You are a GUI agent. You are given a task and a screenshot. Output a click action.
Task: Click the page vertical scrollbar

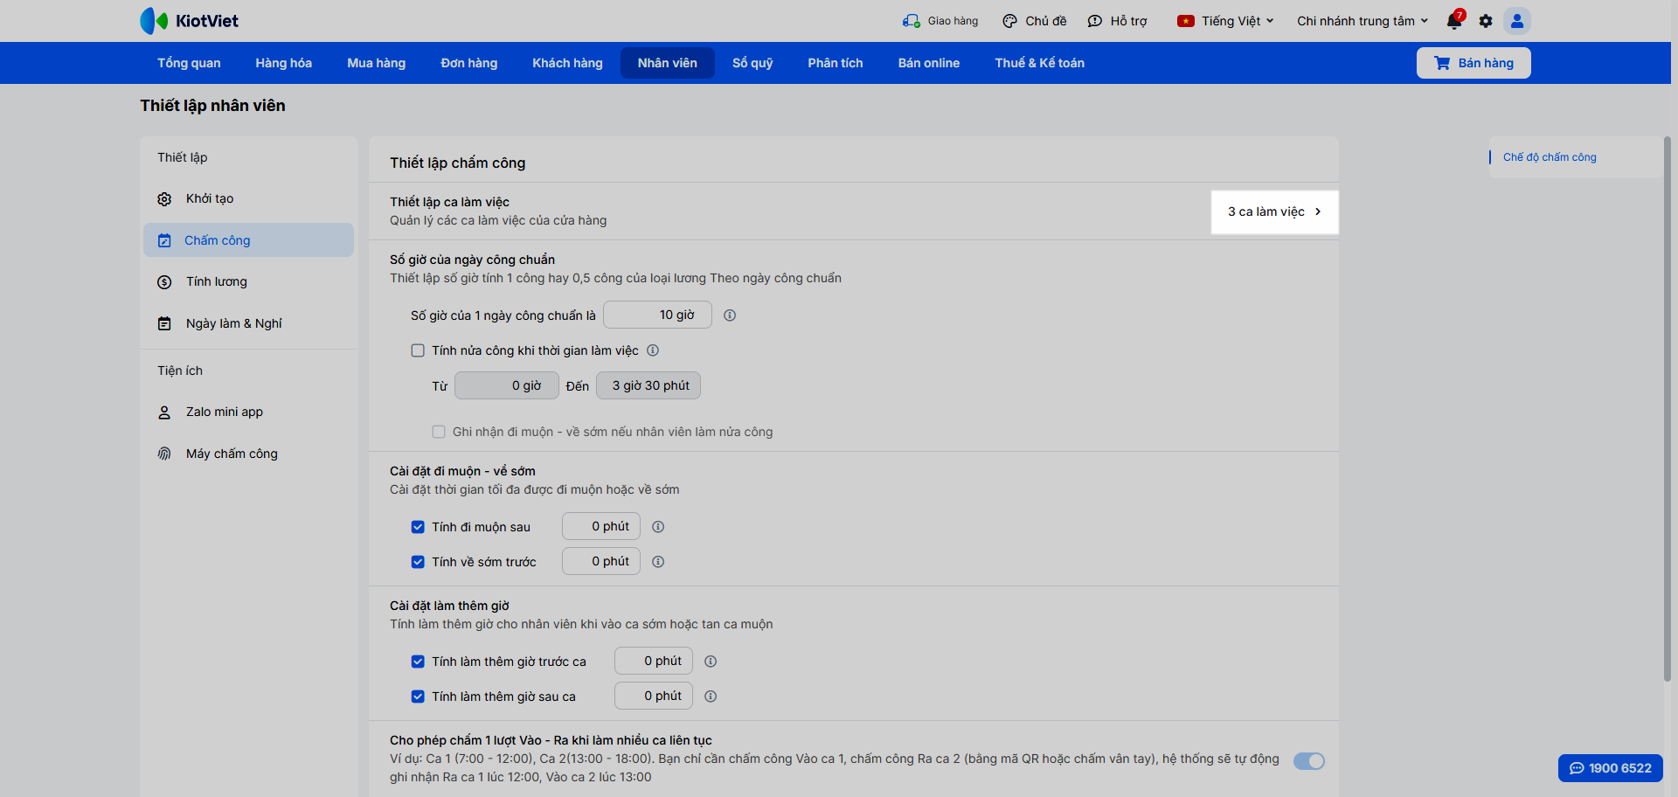point(1667,409)
